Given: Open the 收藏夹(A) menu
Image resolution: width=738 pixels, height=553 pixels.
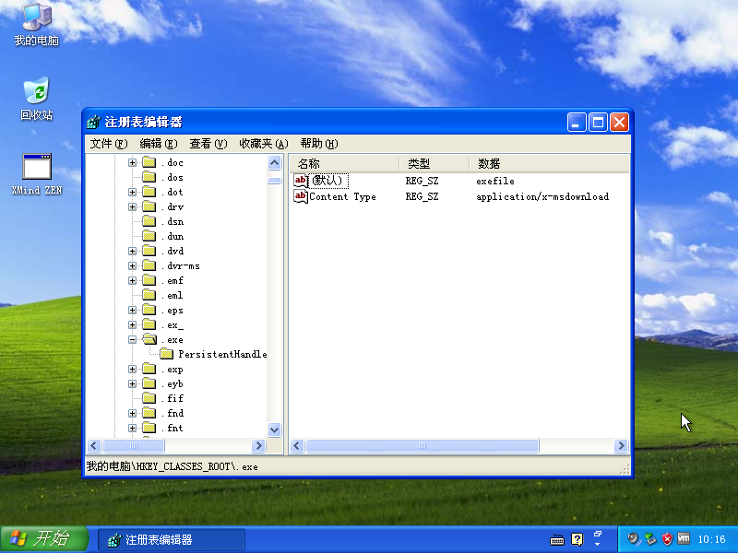Looking at the screenshot, I should 264,144.
